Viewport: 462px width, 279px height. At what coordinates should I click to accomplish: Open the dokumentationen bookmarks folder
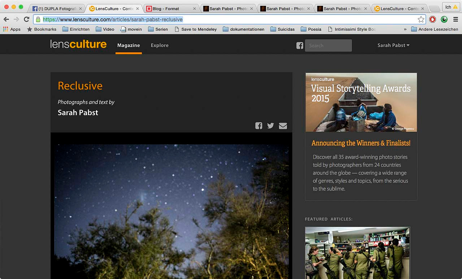[243, 29]
